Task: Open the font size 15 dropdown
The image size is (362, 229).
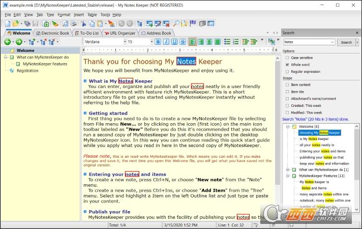Action: [x=152, y=42]
